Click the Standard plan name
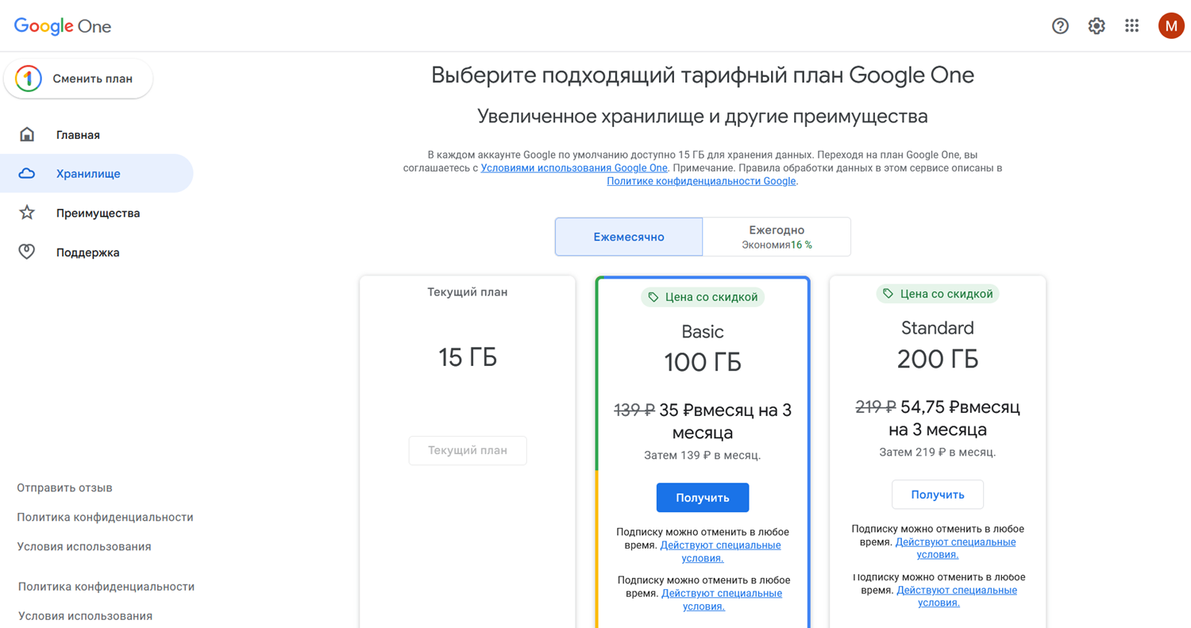This screenshot has height=628, width=1191. [x=938, y=328]
